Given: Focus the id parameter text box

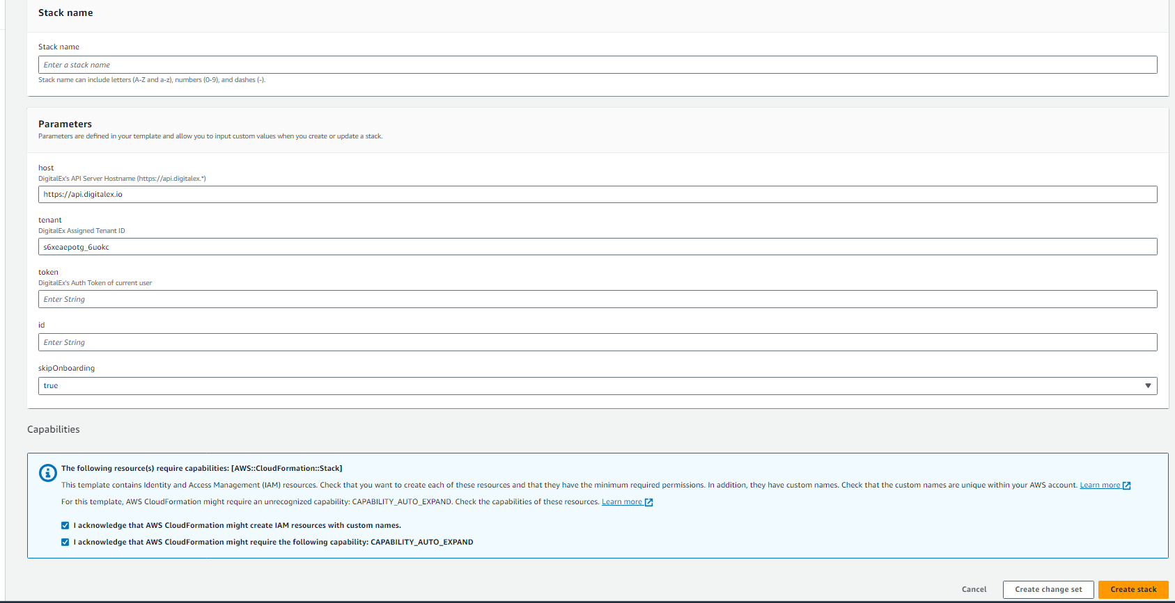Looking at the screenshot, I should (x=597, y=342).
